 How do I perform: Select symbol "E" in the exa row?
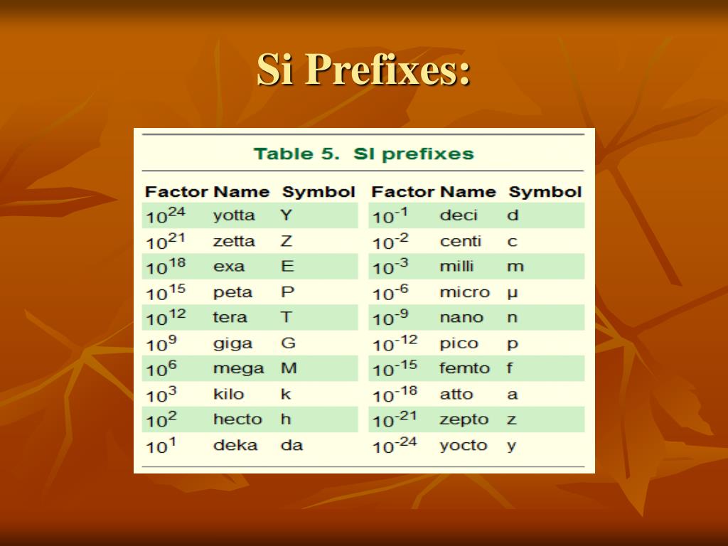287,266
